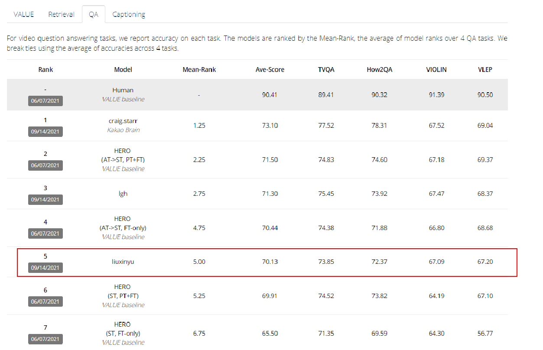Viewport: 543px width, 350px height.
Task: Click the 06/07/2021 date badge under rank 2
Action: tap(46, 165)
